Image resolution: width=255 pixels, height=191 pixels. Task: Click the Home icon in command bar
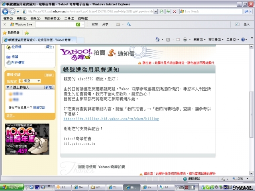157,39
